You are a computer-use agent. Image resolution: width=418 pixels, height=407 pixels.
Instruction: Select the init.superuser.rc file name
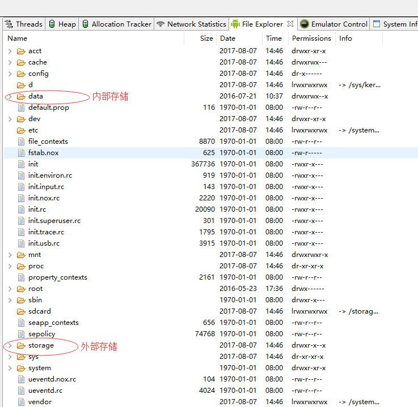[x=54, y=221]
